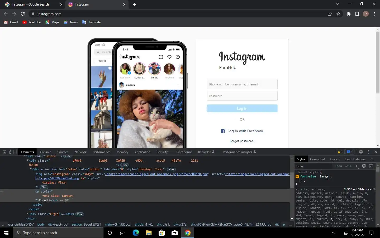Open a new browser tab

click(x=134, y=4)
